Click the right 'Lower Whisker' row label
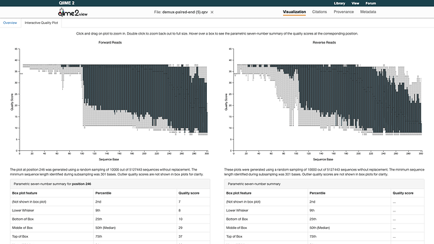Image resolution: width=434 pixels, height=244 pixels. point(237,211)
